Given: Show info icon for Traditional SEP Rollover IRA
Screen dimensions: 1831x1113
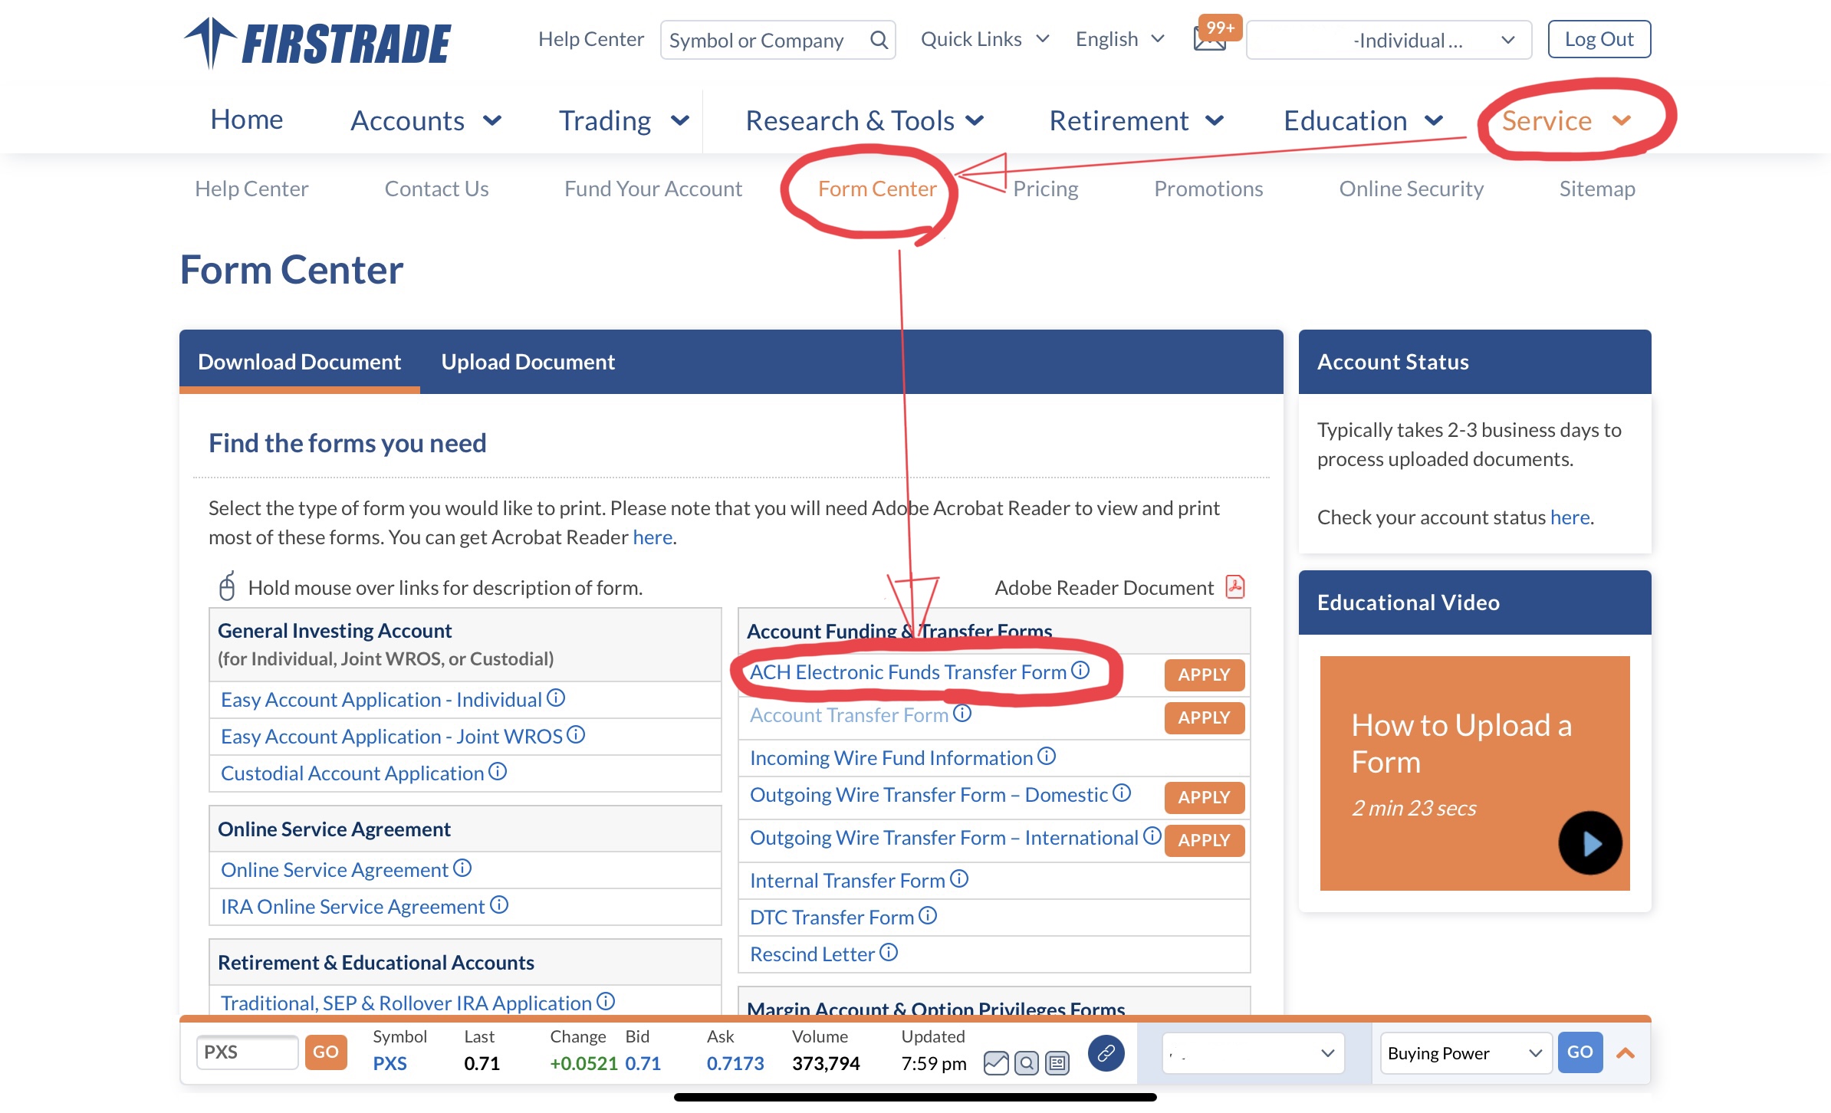Looking at the screenshot, I should [x=606, y=1001].
